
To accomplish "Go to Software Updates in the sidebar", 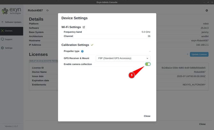I will click(11, 22).
